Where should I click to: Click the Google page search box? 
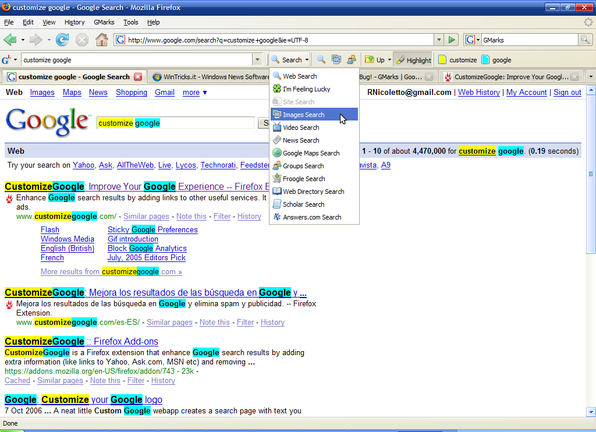coord(175,123)
